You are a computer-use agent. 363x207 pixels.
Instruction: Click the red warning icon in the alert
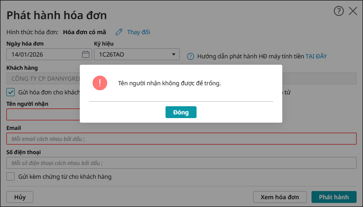coord(99,83)
